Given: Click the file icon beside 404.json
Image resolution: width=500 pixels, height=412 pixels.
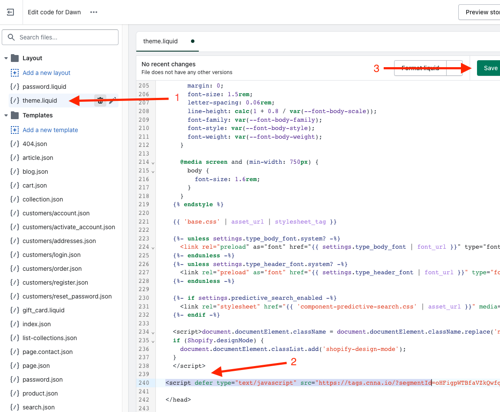Looking at the screenshot, I should (x=15, y=143).
